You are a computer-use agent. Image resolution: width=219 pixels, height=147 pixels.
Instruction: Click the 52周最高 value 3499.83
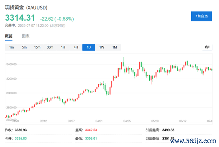point(168,130)
